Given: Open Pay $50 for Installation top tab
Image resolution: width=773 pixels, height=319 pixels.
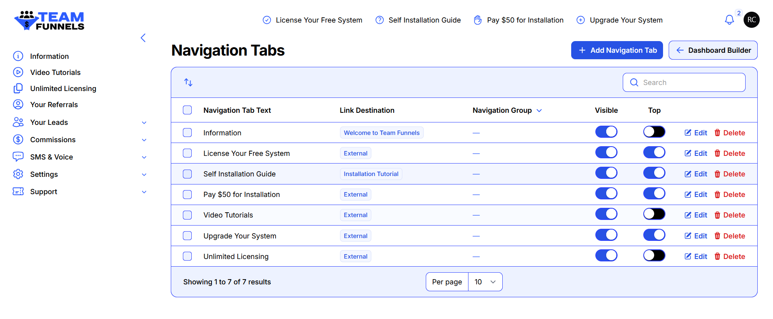Looking at the screenshot, I should click(519, 20).
